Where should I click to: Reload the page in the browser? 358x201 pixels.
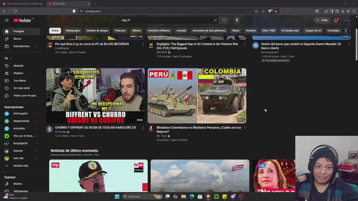point(15,11)
